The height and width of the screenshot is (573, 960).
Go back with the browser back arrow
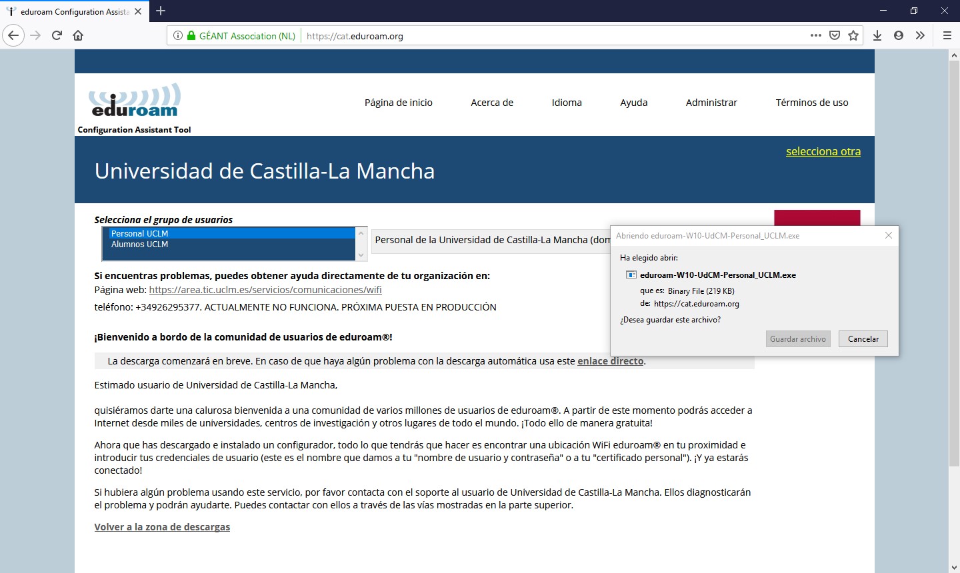pos(13,35)
